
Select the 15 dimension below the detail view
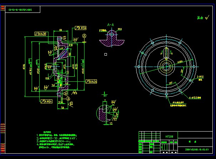111,123
